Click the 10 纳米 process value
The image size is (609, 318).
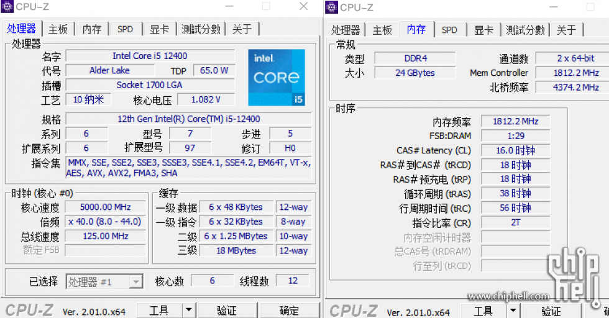[88, 99]
